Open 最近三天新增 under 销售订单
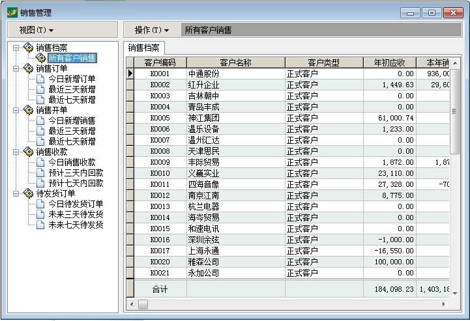 click(72, 89)
